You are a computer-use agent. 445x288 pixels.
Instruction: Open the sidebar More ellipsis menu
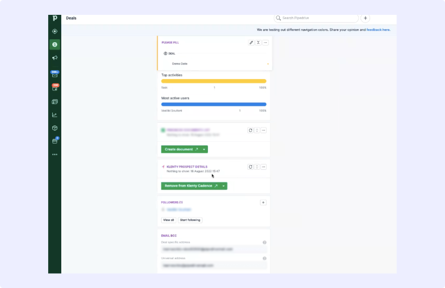tap(55, 154)
